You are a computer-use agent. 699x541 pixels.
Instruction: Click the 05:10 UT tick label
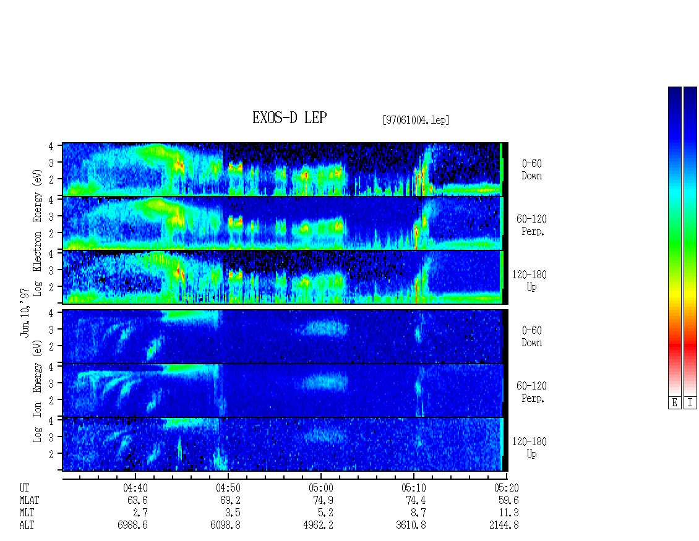coord(413,488)
